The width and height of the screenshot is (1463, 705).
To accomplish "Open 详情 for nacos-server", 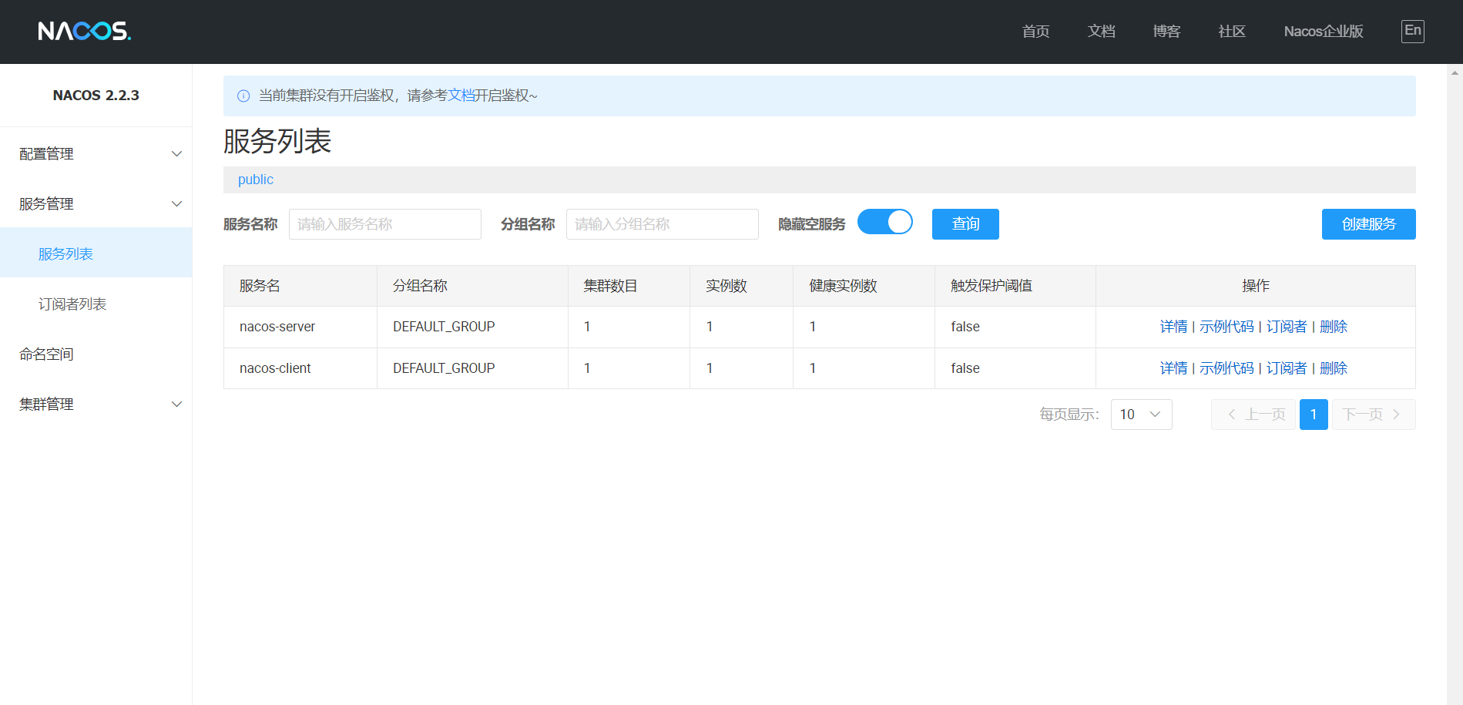I will point(1173,327).
